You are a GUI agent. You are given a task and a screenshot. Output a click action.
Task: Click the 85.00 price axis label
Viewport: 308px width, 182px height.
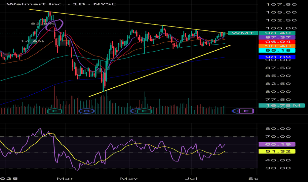tap(278, 76)
